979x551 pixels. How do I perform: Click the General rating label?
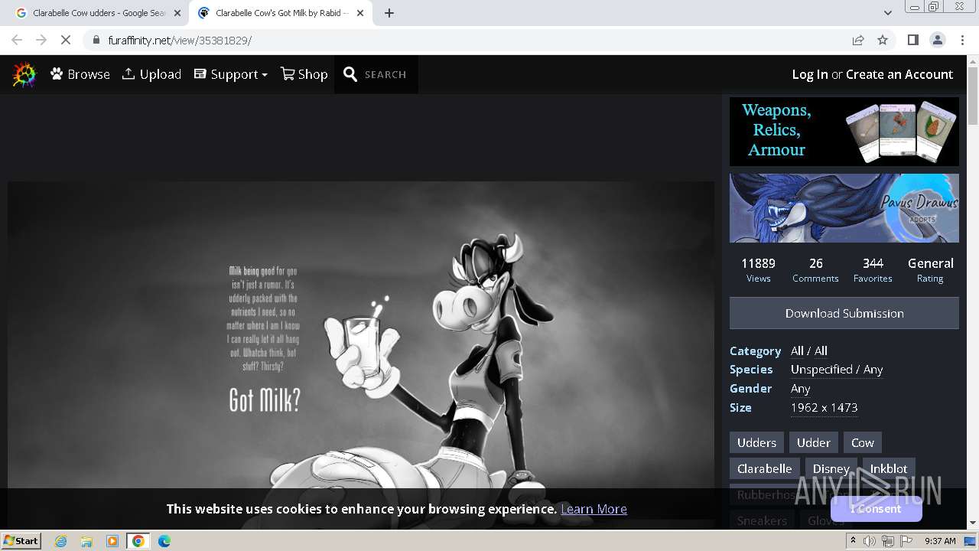point(930,270)
